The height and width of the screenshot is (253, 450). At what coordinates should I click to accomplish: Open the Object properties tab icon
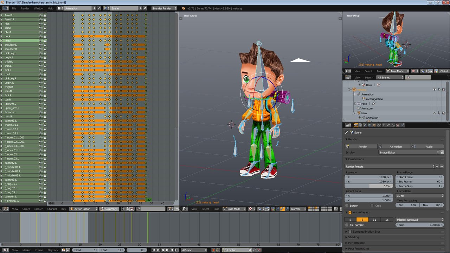tap(374, 125)
